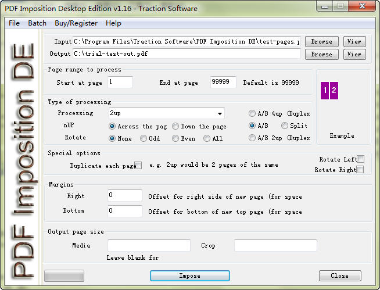Click the 'Example' label
This screenshot has height=290, width=380.
[342, 136]
